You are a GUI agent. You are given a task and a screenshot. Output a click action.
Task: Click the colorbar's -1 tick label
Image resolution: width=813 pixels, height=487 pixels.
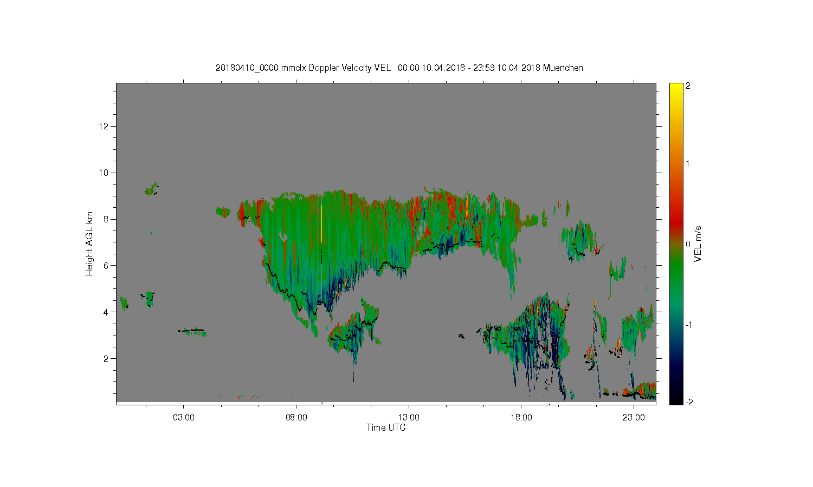688,325
